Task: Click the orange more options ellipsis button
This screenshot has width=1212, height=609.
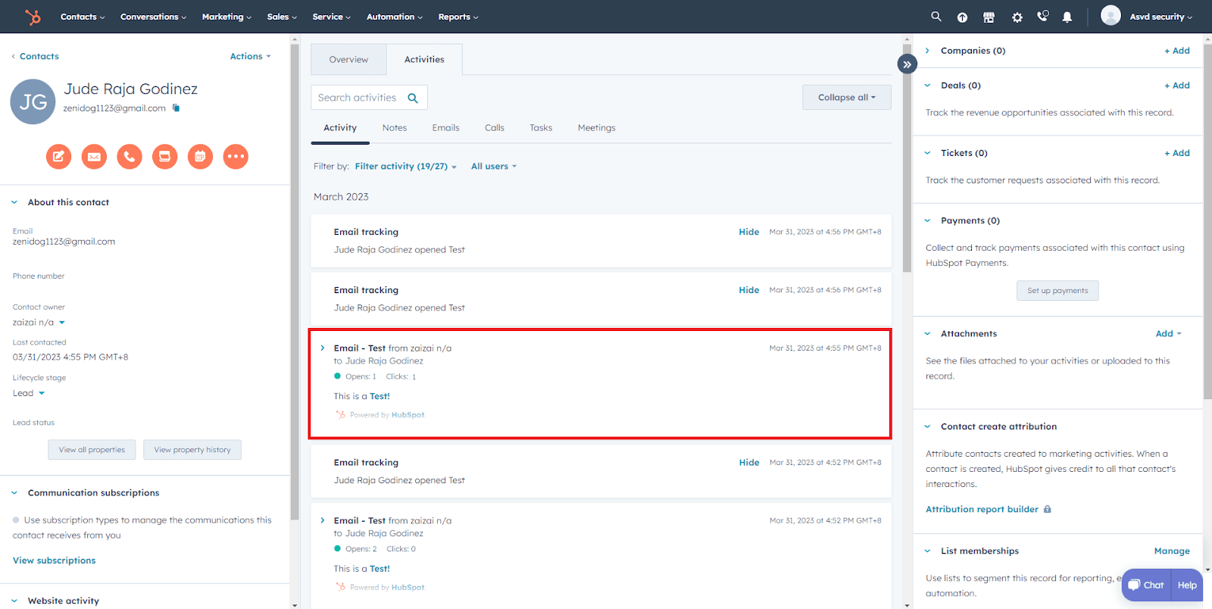Action: coord(236,157)
